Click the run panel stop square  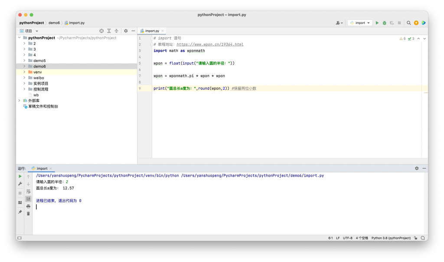[x=20, y=193]
